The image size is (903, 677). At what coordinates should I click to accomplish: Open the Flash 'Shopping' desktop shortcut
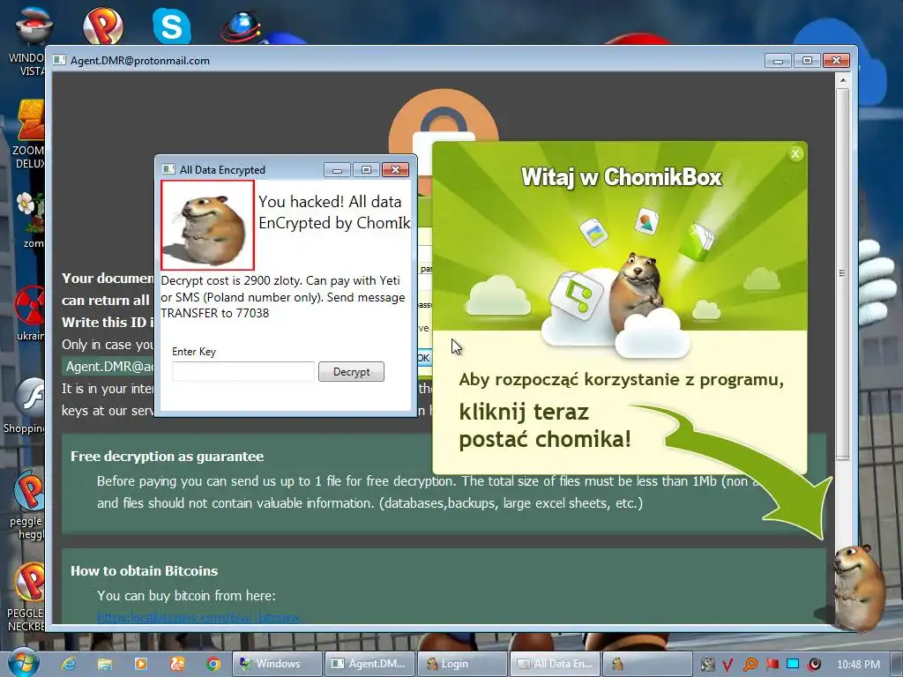pyautogui.click(x=26, y=405)
